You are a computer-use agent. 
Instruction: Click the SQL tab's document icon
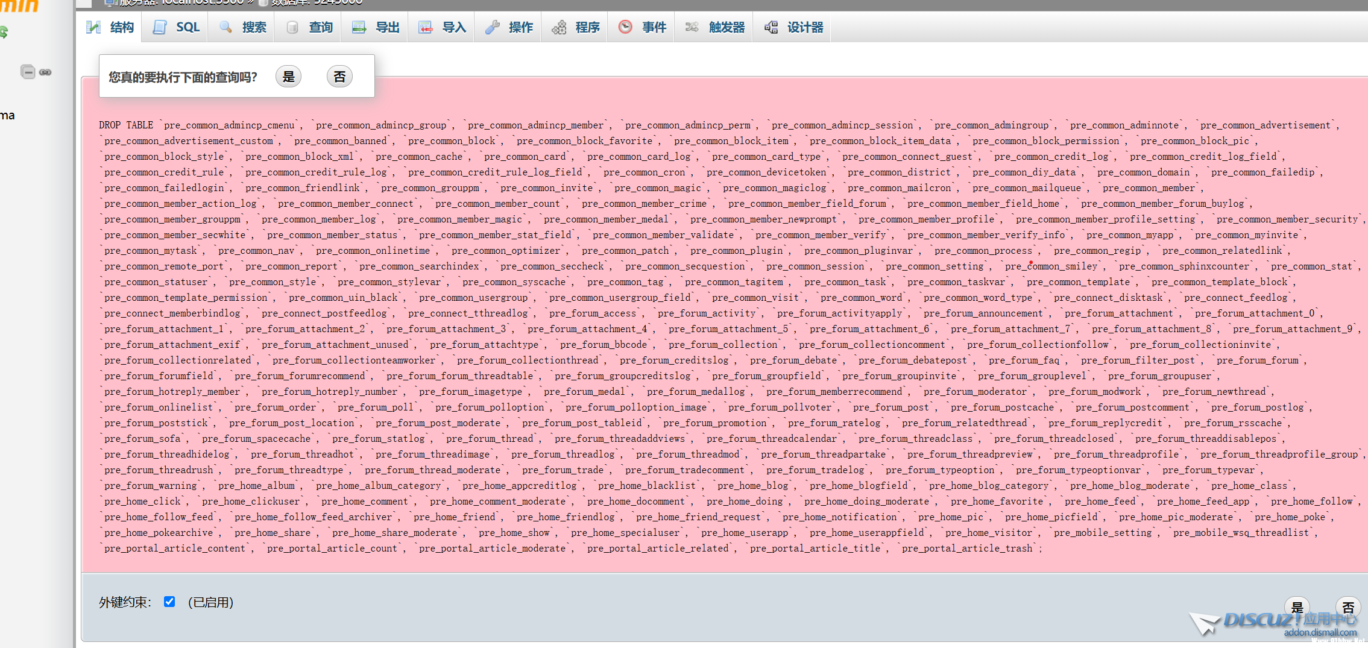pos(160,27)
